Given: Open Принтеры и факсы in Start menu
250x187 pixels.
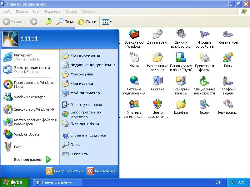Looking at the screenshot, I should pos(89,123).
